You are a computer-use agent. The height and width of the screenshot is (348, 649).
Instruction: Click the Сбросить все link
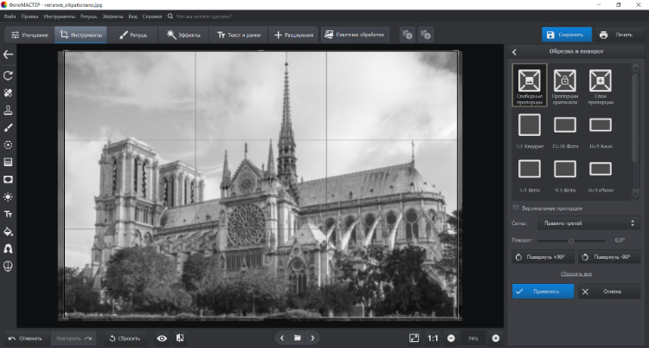coord(575,274)
